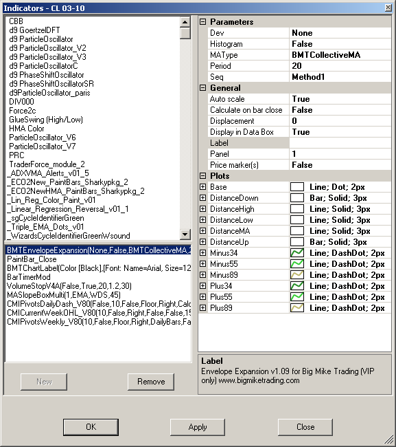Click the Period value 20
The height and width of the screenshot is (447, 396).
point(340,66)
